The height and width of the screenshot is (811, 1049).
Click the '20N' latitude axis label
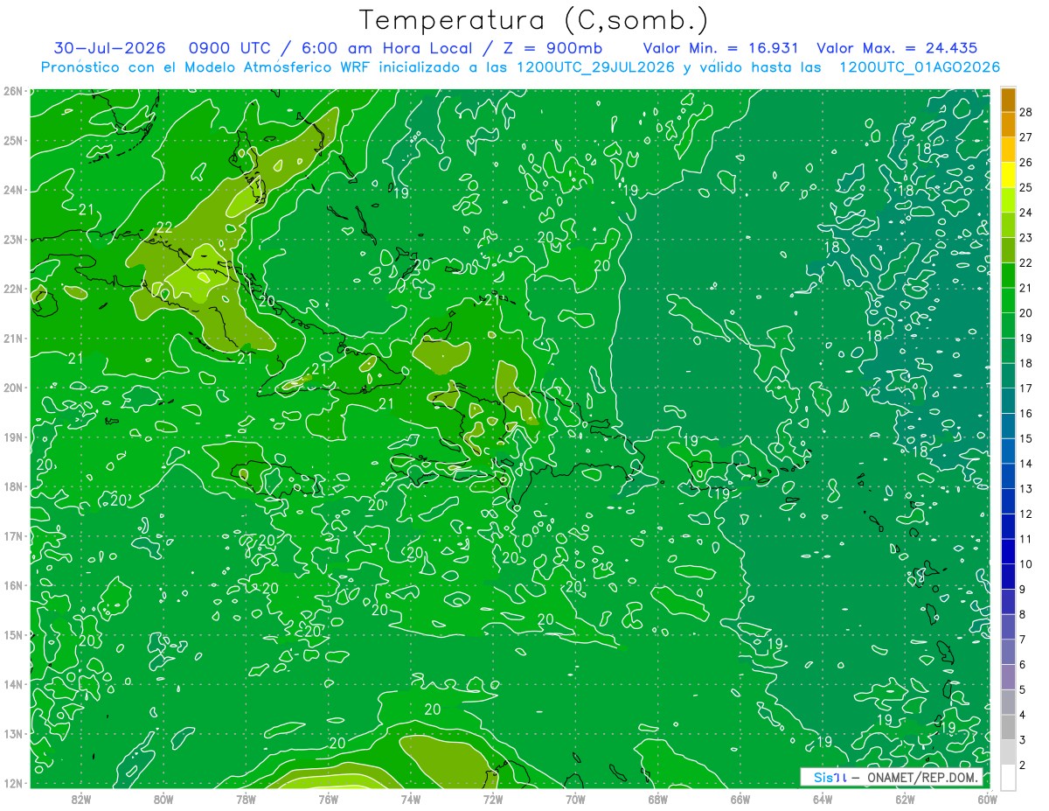coord(13,388)
